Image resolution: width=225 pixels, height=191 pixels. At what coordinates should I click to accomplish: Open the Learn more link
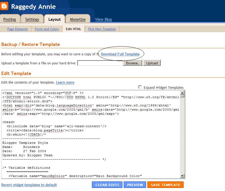point(65,82)
